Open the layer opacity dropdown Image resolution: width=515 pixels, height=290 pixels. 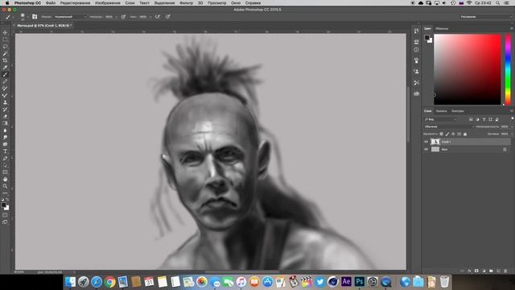[x=512, y=126]
